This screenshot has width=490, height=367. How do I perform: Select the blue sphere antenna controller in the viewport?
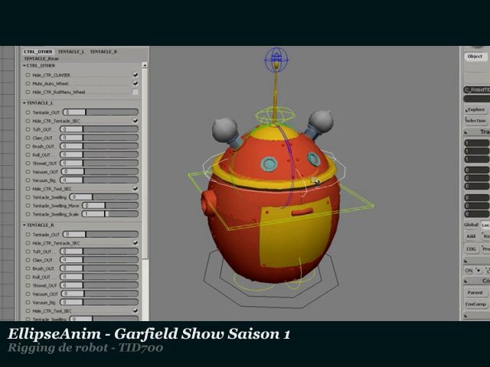click(276, 59)
